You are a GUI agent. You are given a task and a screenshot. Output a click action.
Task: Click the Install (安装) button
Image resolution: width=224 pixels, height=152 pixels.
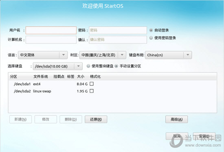(204, 136)
